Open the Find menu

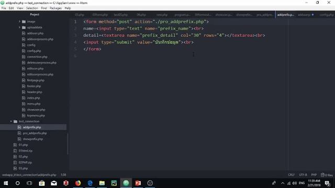point(44,8)
